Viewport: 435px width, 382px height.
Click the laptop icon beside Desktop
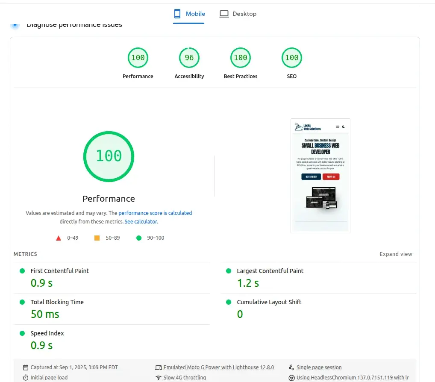224,13
